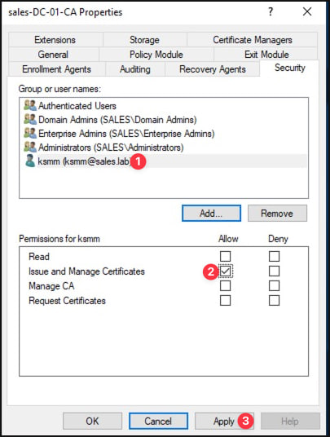Apply the permission changes
330x437 pixels.
tap(224, 422)
